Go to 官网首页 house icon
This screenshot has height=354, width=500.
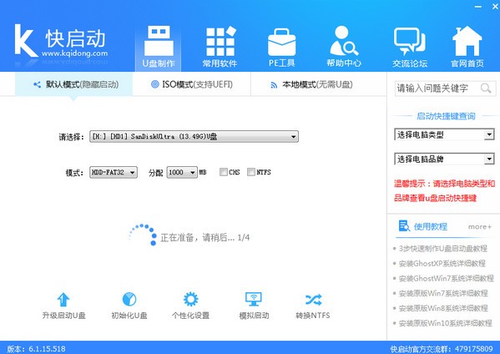pos(467,42)
